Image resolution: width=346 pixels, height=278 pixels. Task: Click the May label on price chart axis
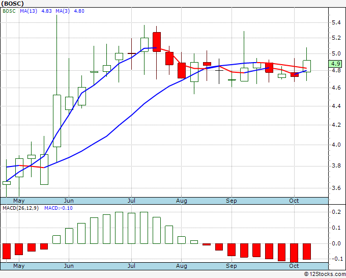pos(19,201)
